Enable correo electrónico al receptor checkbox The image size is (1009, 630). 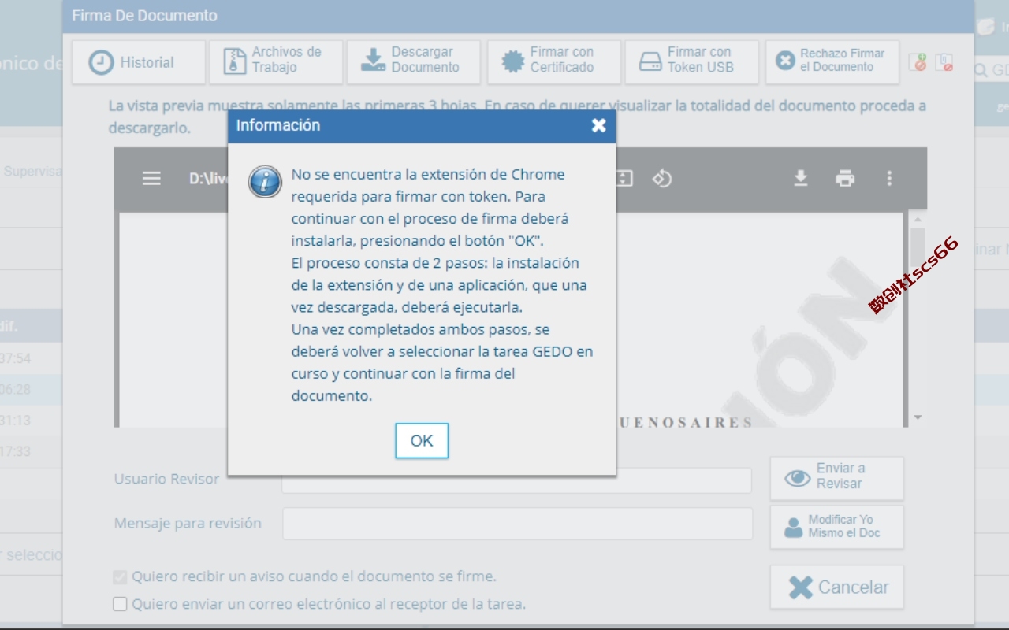pyautogui.click(x=120, y=604)
